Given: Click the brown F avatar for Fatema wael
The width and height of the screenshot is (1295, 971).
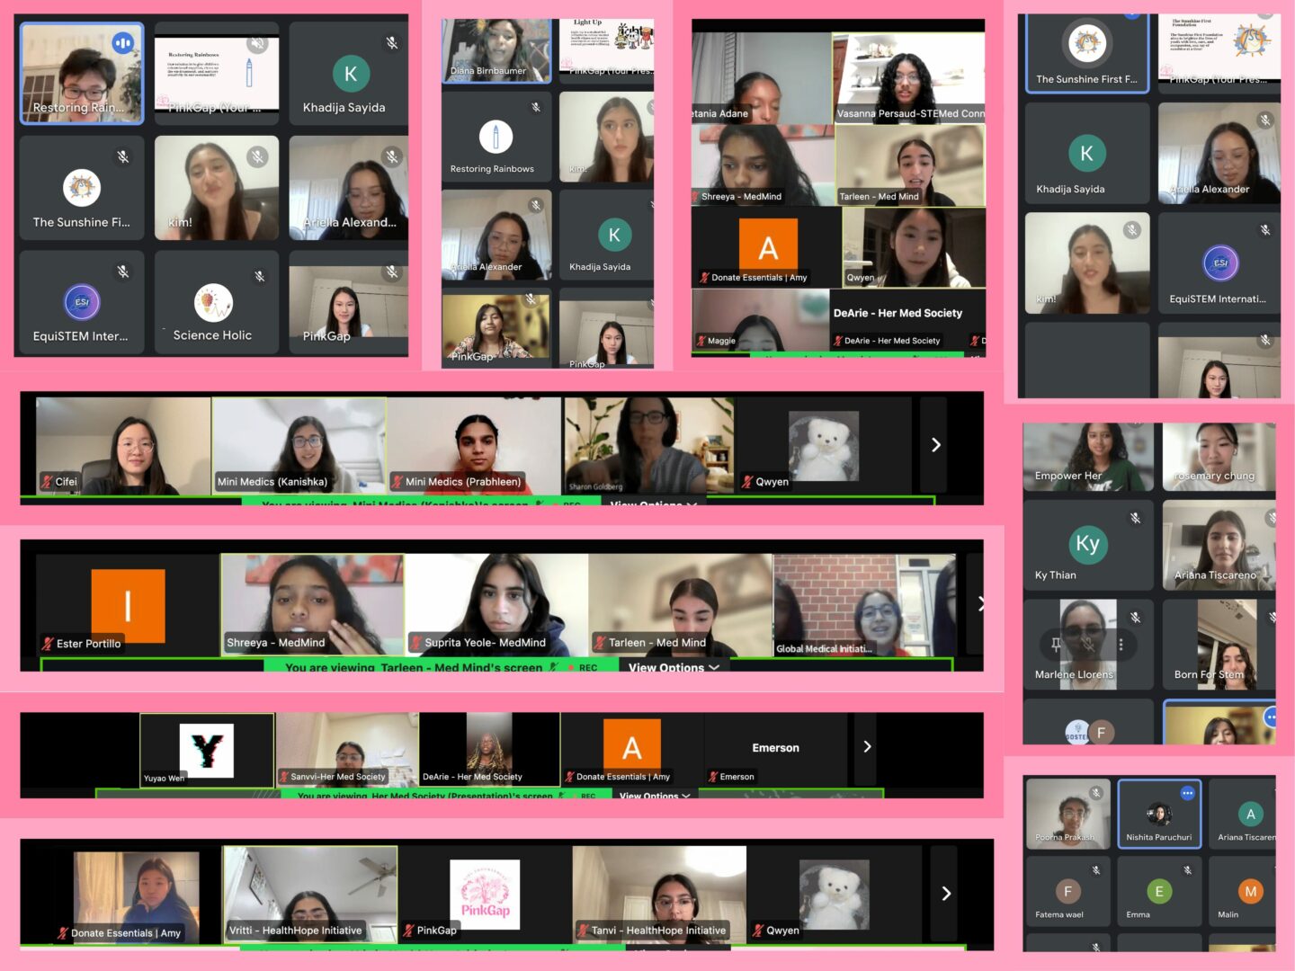Looking at the screenshot, I should coord(1067,891).
